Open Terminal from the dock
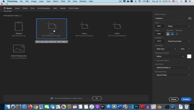 (167, 107)
